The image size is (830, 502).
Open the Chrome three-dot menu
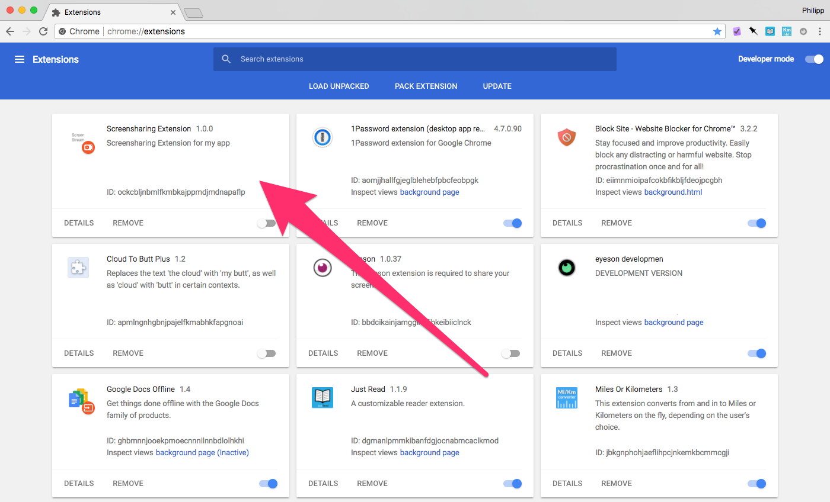[x=820, y=31]
